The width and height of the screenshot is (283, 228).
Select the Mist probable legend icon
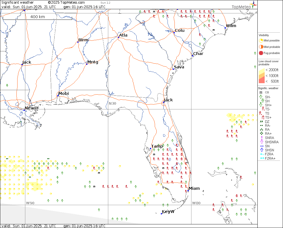261,47
